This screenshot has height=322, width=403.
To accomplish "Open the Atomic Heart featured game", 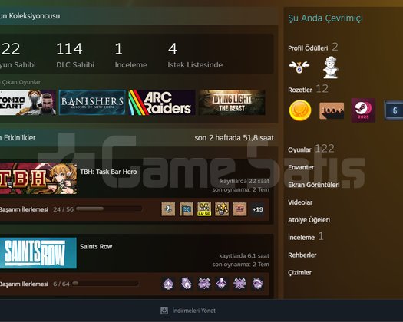I will coord(28,102).
